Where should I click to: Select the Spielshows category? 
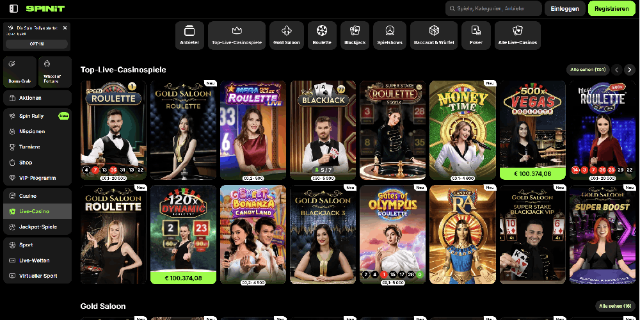click(390, 35)
